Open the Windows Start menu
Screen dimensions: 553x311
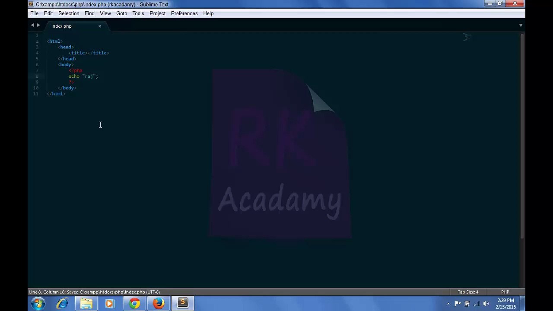coord(38,304)
